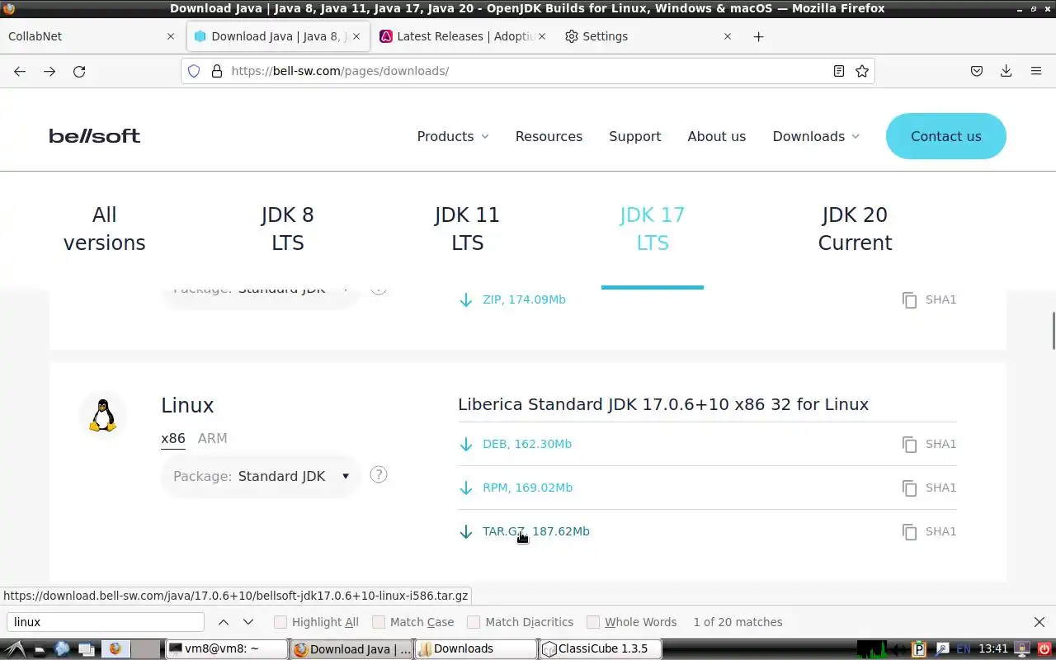The image size is (1056, 660).
Task: Select the JDK 17 LTS tab
Action: coord(652,229)
